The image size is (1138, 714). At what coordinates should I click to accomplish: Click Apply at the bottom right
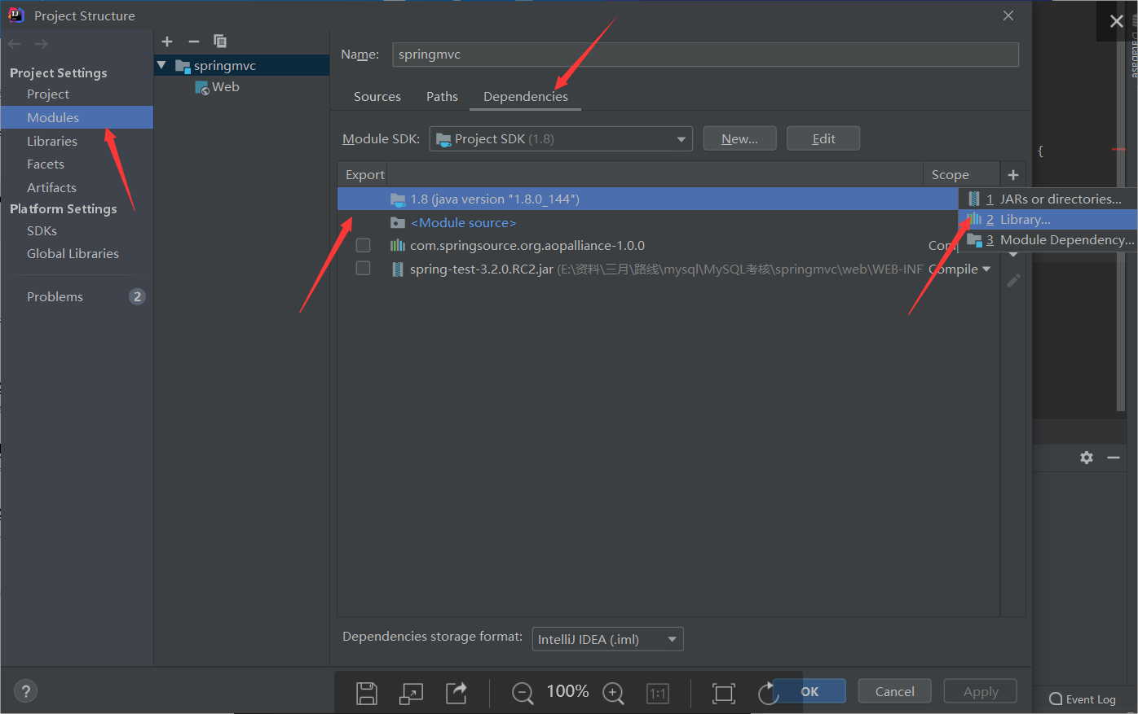point(980,690)
